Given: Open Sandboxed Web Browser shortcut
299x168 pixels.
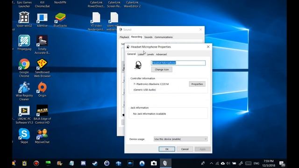Looking at the screenshot, I should pos(42,68).
